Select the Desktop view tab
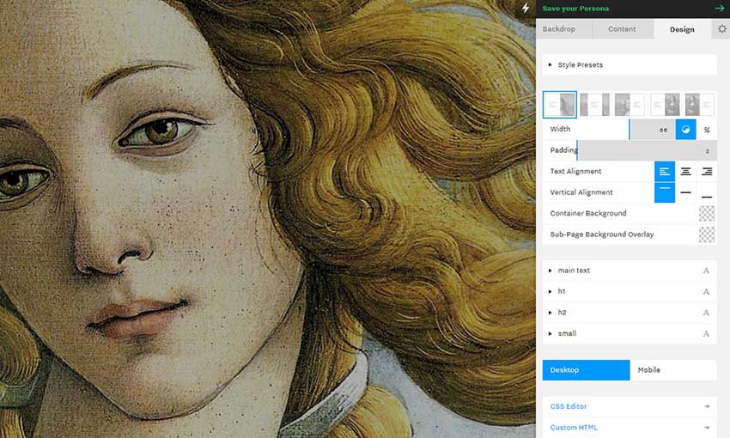Image resolution: width=730 pixels, height=438 pixels. pos(586,370)
